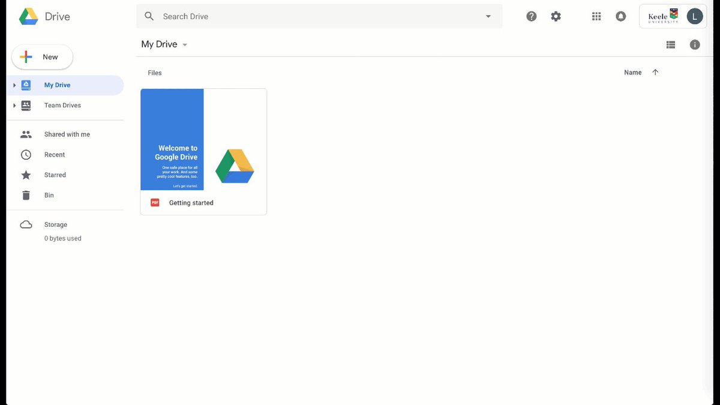
Task: Click the Team Drives sidebar icon
Action: (x=26, y=105)
